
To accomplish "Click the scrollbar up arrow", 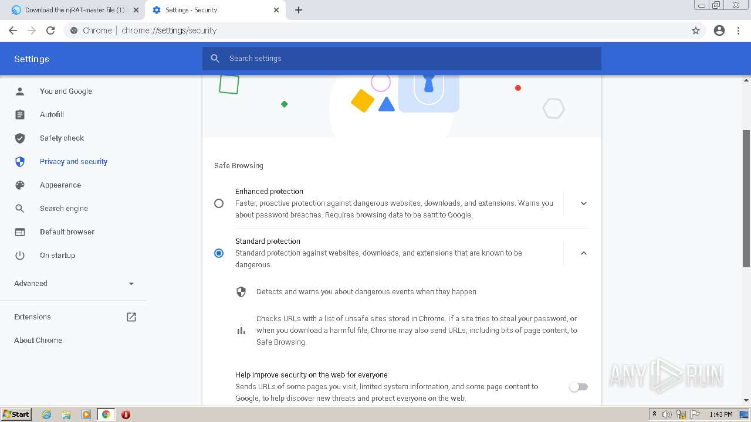I will (x=746, y=80).
